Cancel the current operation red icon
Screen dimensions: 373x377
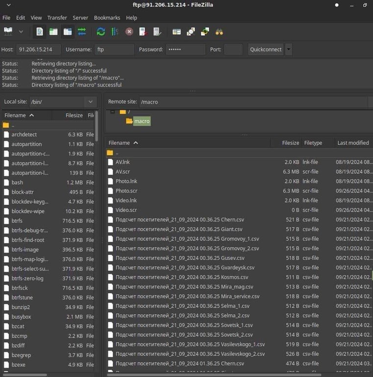(x=129, y=31)
